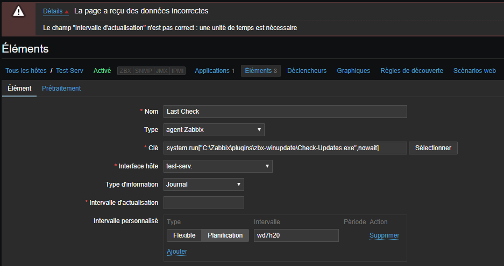Click the IPMI availability indicator
Viewport: 504px width, 266px height.
[178, 71]
